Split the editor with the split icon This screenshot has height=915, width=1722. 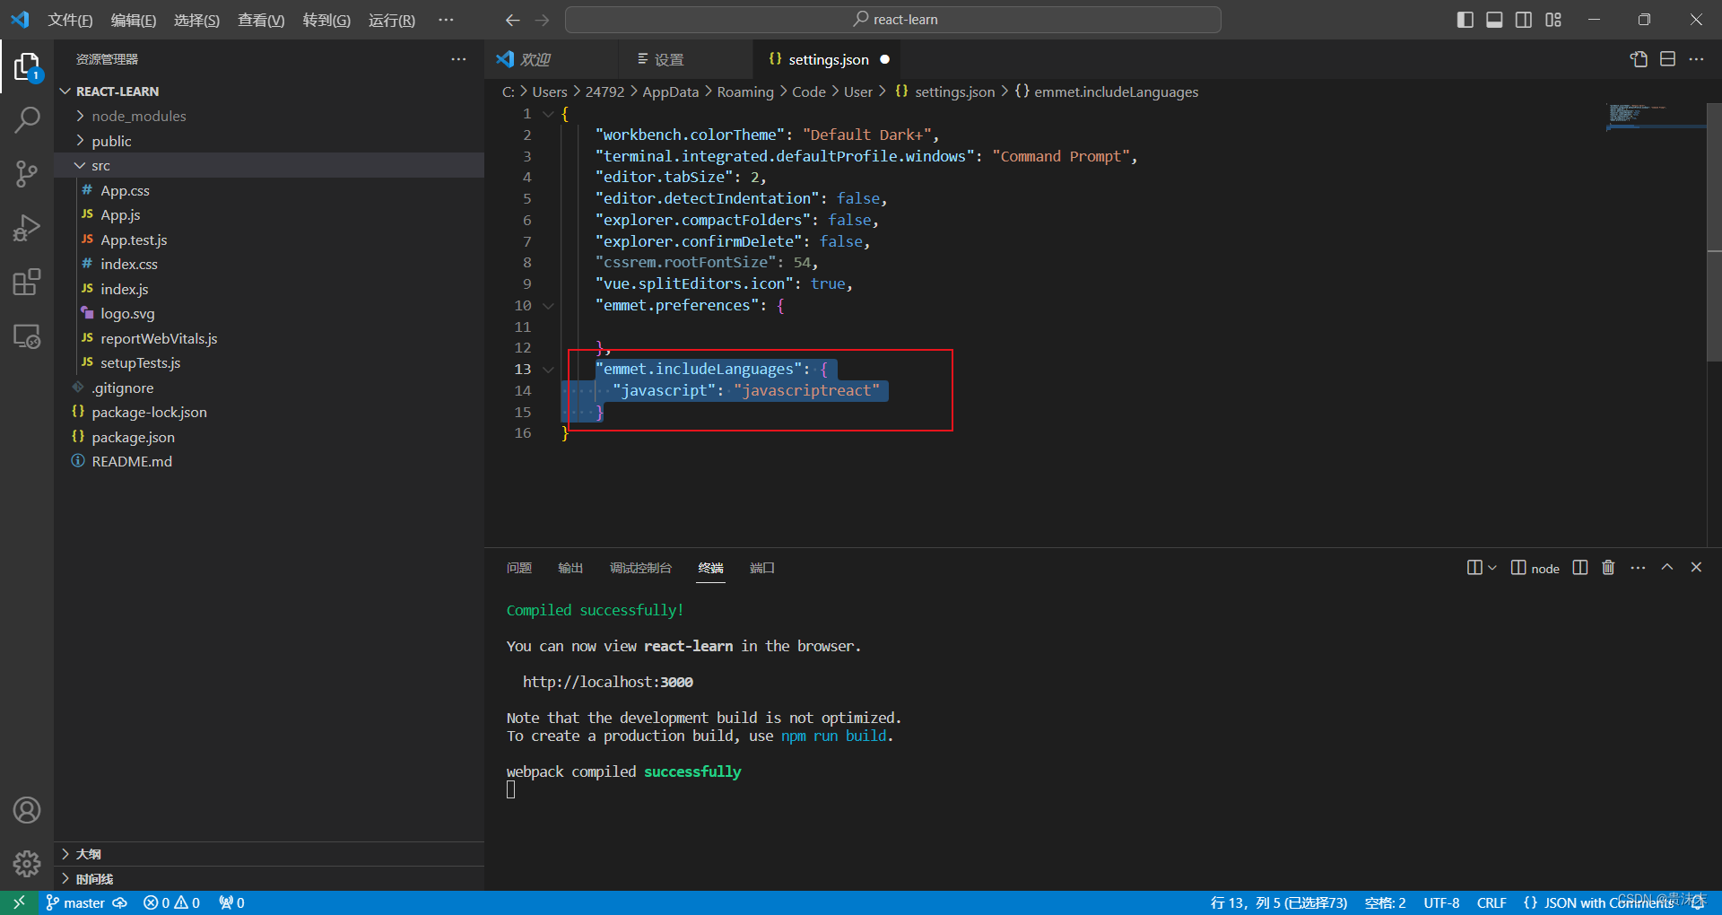pyautogui.click(x=1667, y=59)
